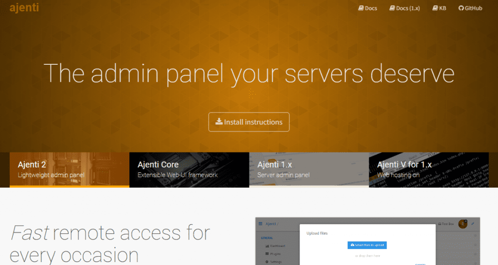Open the Docs link
This screenshot has width=498, height=265.
(368, 8)
